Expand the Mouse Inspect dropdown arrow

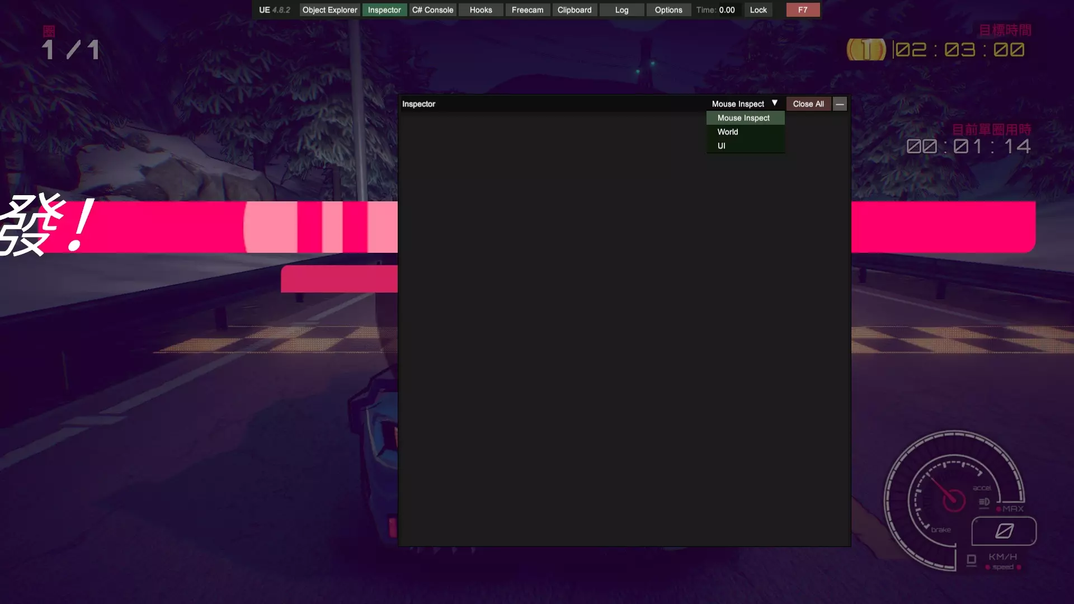coord(775,103)
